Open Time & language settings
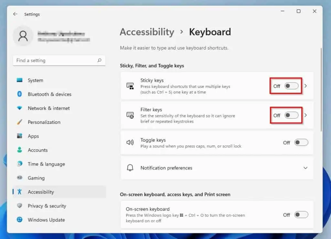331x239 pixels. click(x=59, y=164)
